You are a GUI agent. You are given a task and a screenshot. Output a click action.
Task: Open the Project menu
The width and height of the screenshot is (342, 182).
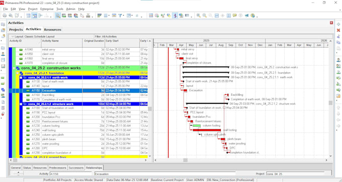pos(33,9)
